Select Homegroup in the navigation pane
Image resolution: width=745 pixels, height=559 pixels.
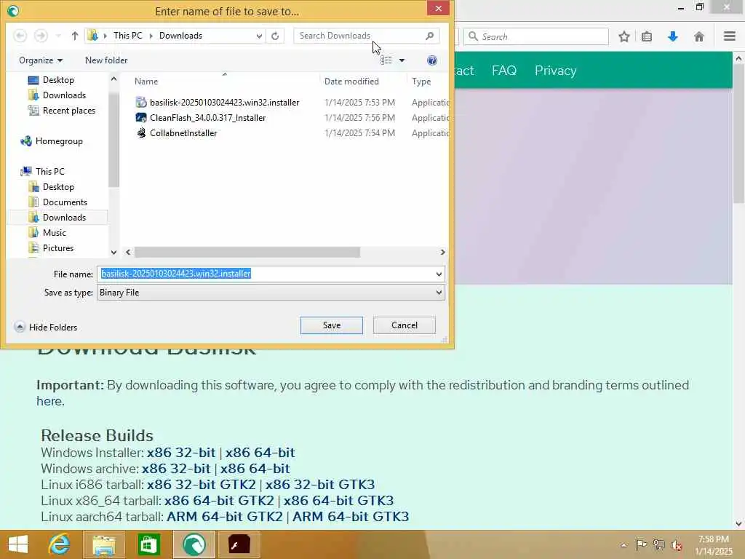point(52,141)
